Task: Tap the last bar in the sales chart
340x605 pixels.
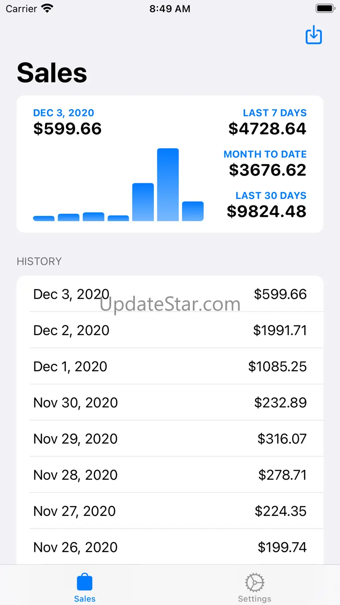Action: tap(193, 211)
